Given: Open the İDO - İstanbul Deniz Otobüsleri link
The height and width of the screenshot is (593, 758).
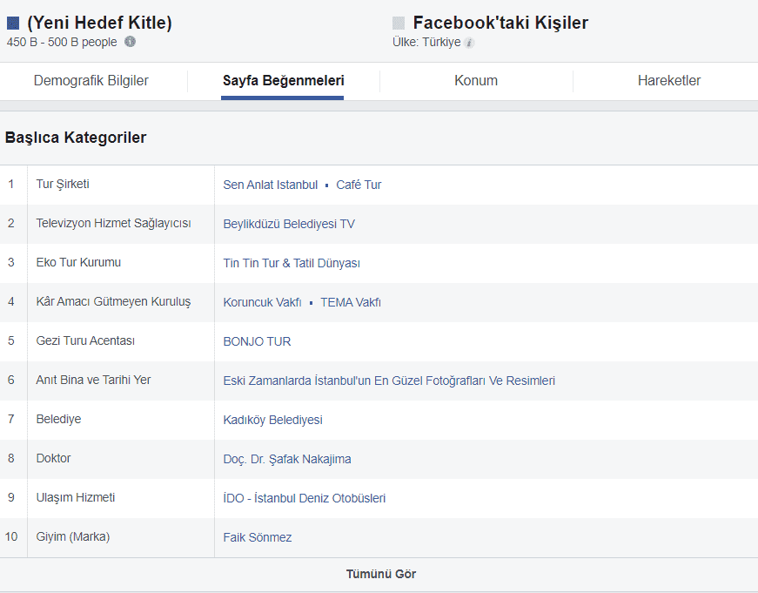Looking at the screenshot, I should coord(305,498).
